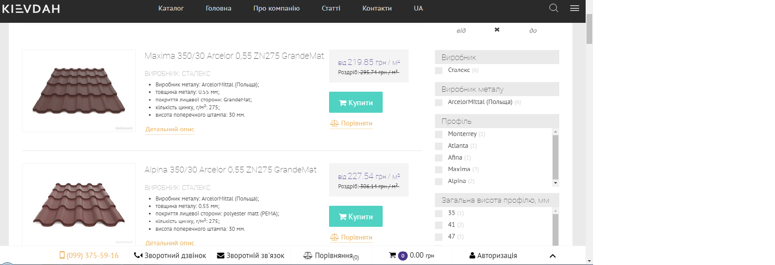
Task: Go to the Контакти menu item
Action: point(377,8)
